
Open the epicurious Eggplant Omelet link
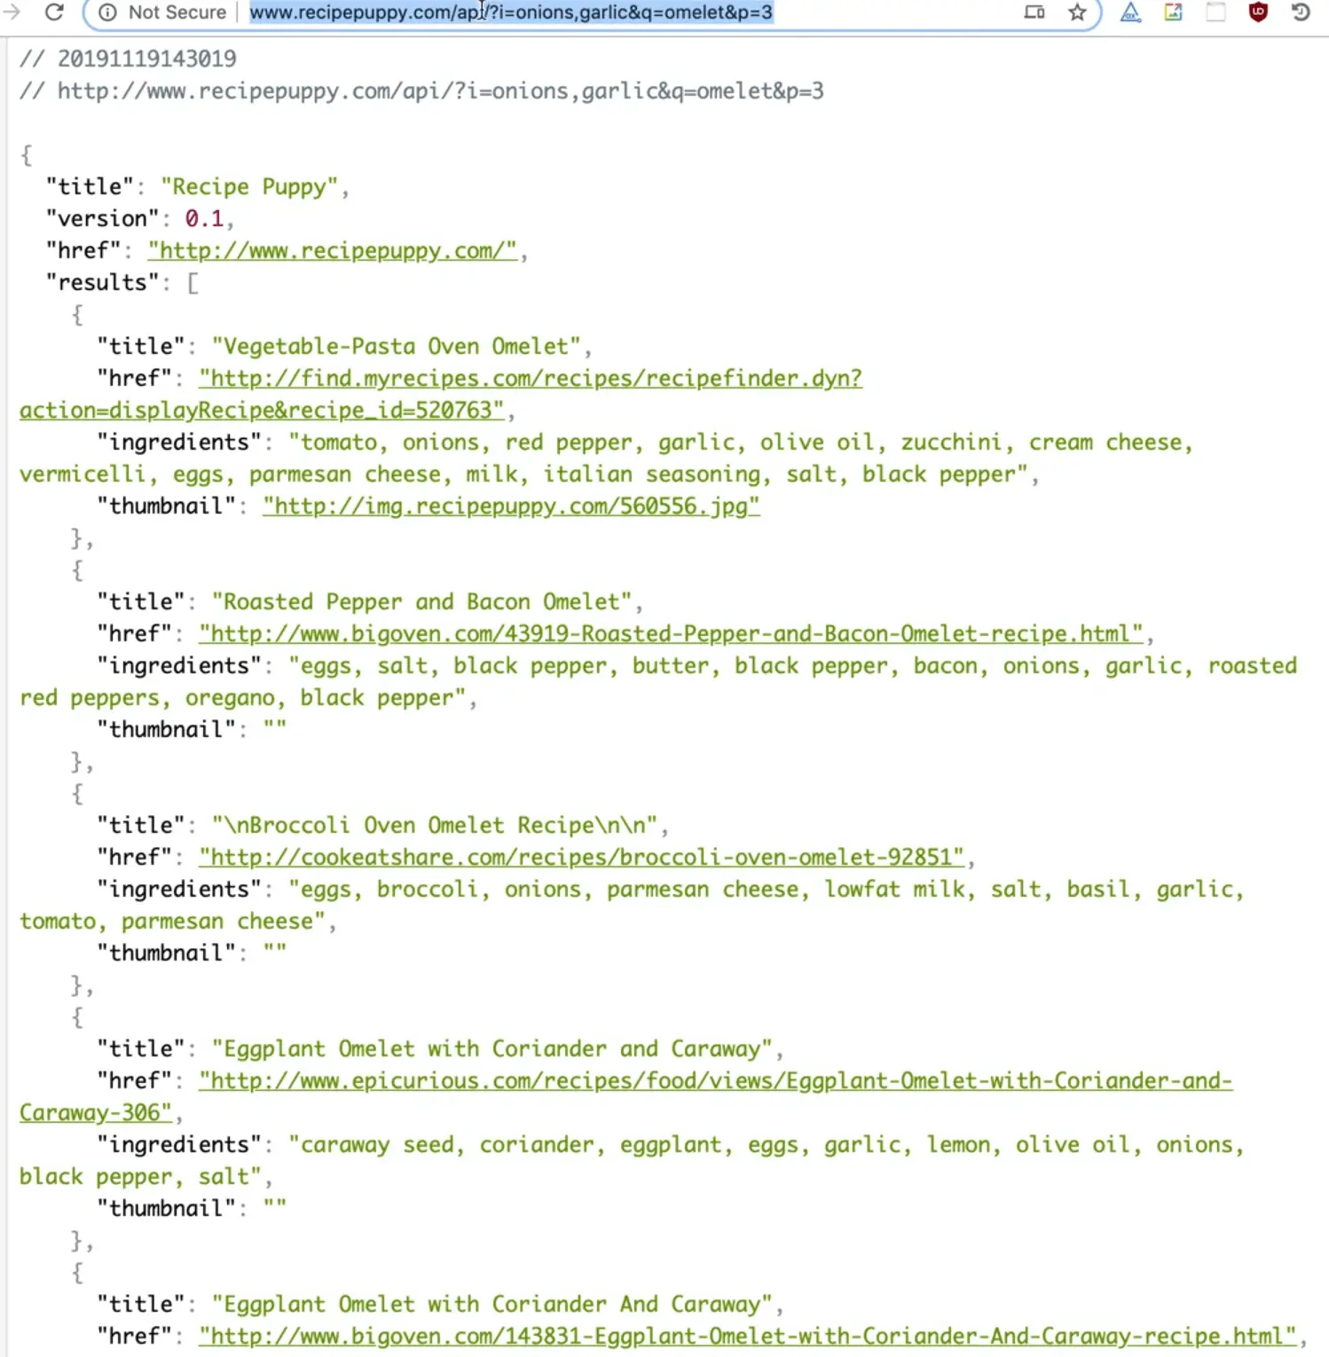pos(715,1081)
